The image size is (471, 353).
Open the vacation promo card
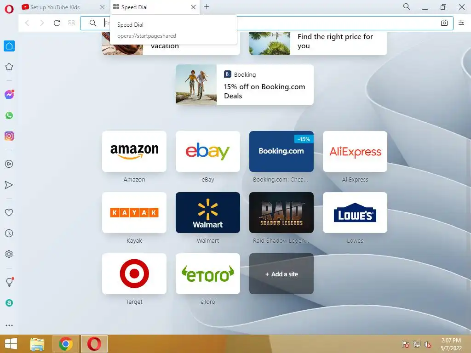(x=171, y=50)
